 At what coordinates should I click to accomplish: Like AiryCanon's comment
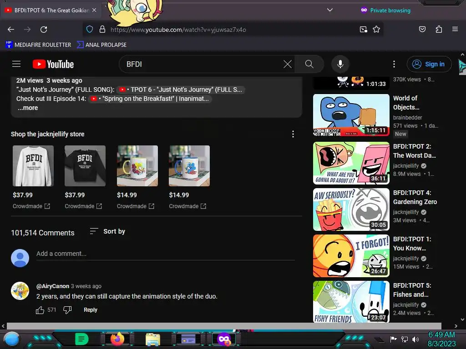pos(40,310)
